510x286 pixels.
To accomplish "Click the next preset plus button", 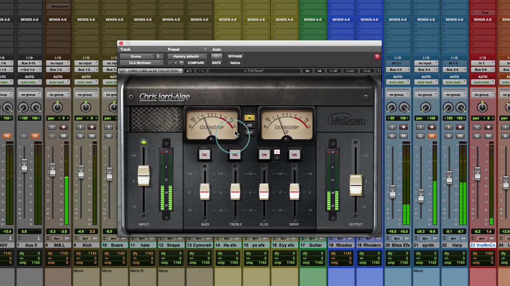I will point(175,63).
